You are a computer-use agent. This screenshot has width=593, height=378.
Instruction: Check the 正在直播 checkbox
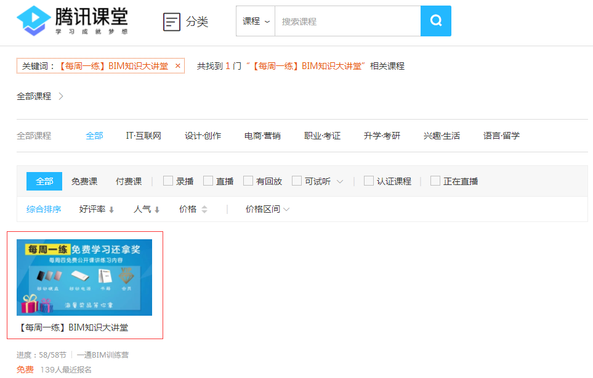(435, 181)
